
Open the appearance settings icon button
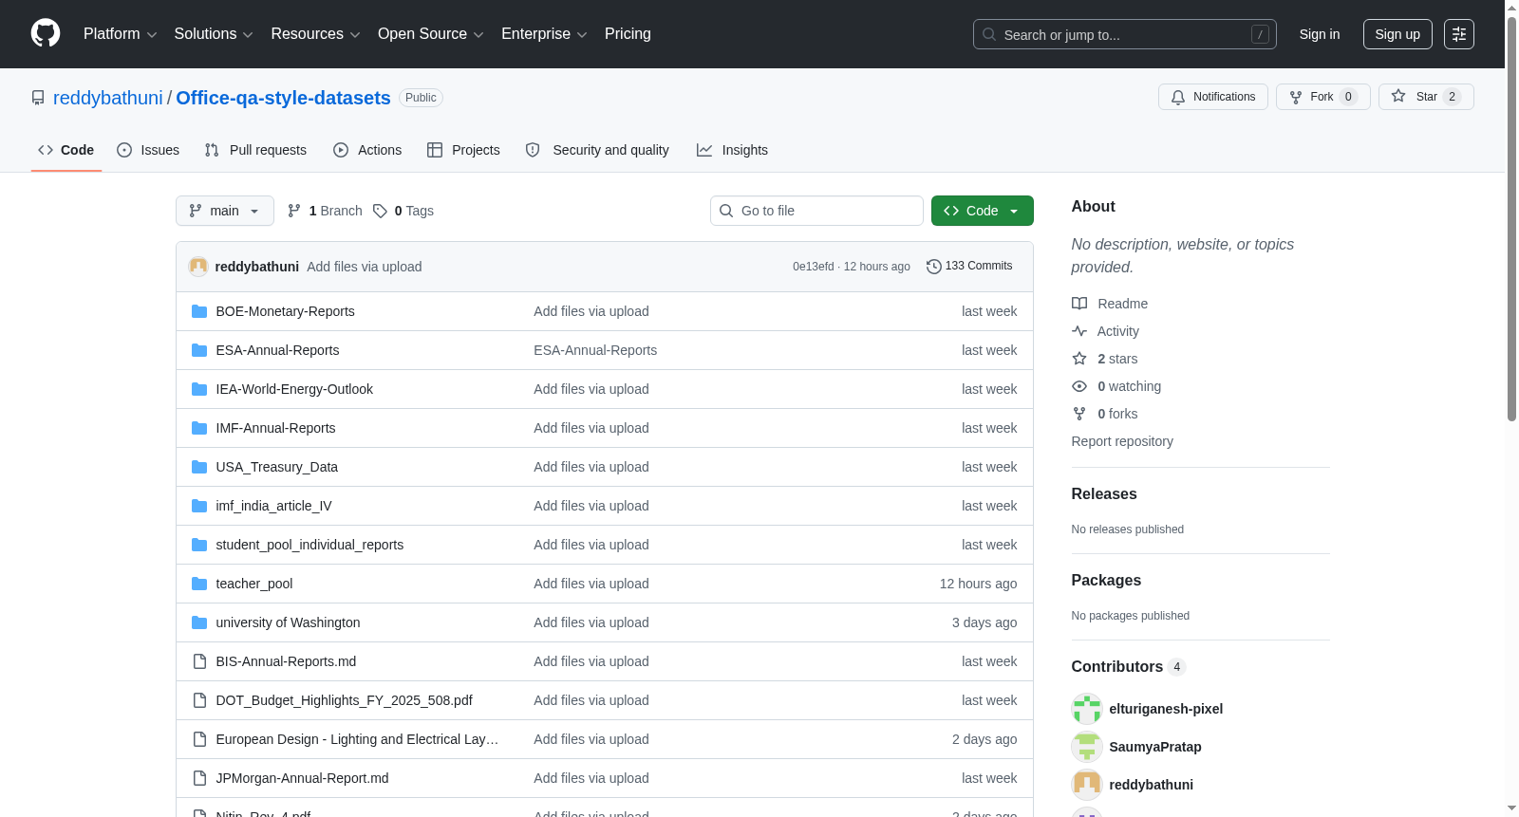point(1459,34)
